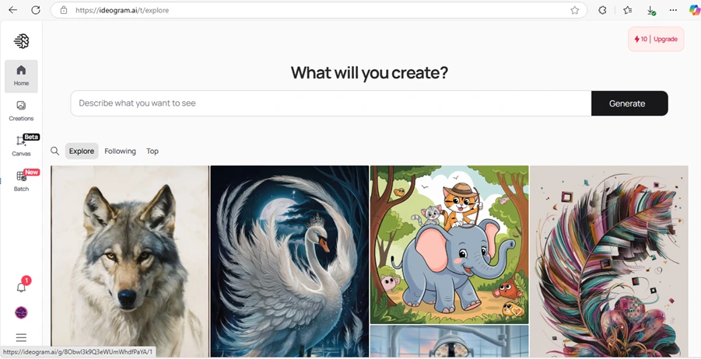Image resolution: width=701 pixels, height=359 pixels.
Task: Click the search magnifier icon
Action: pos(54,151)
